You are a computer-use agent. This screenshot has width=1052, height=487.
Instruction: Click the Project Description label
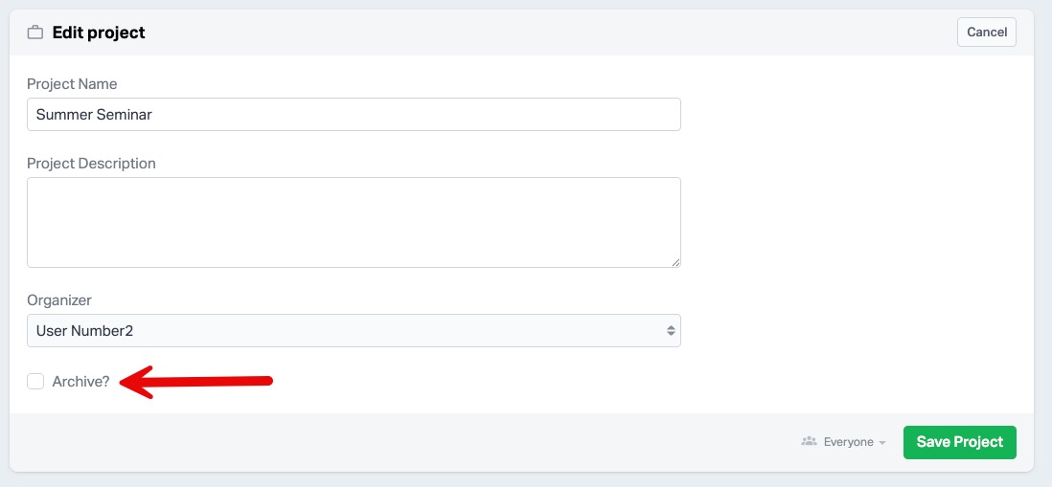pos(91,164)
